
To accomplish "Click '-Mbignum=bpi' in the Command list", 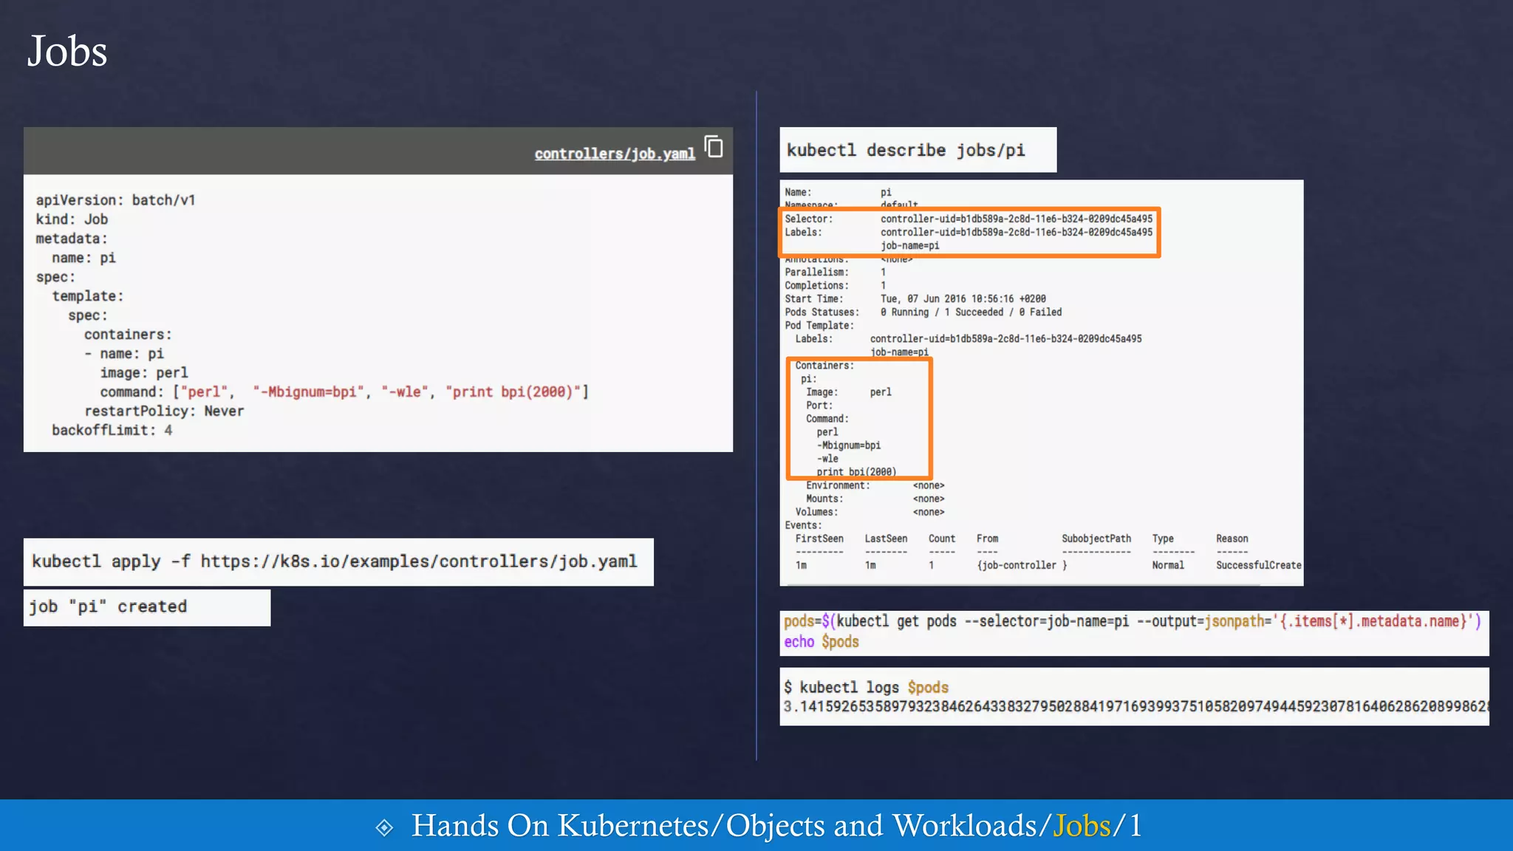I will pyautogui.click(x=849, y=445).
